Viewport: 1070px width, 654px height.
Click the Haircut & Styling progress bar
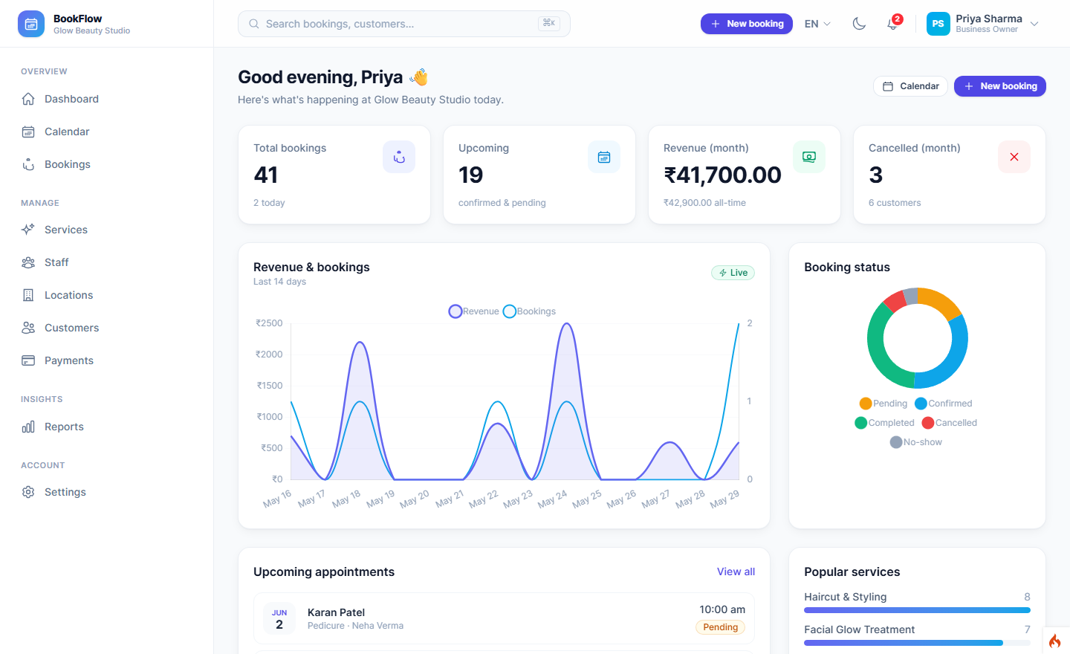pos(917,610)
